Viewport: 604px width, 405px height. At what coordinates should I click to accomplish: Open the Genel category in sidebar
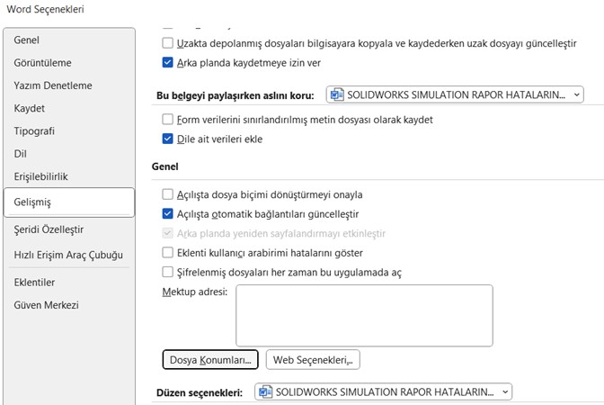pyautogui.click(x=27, y=40)
